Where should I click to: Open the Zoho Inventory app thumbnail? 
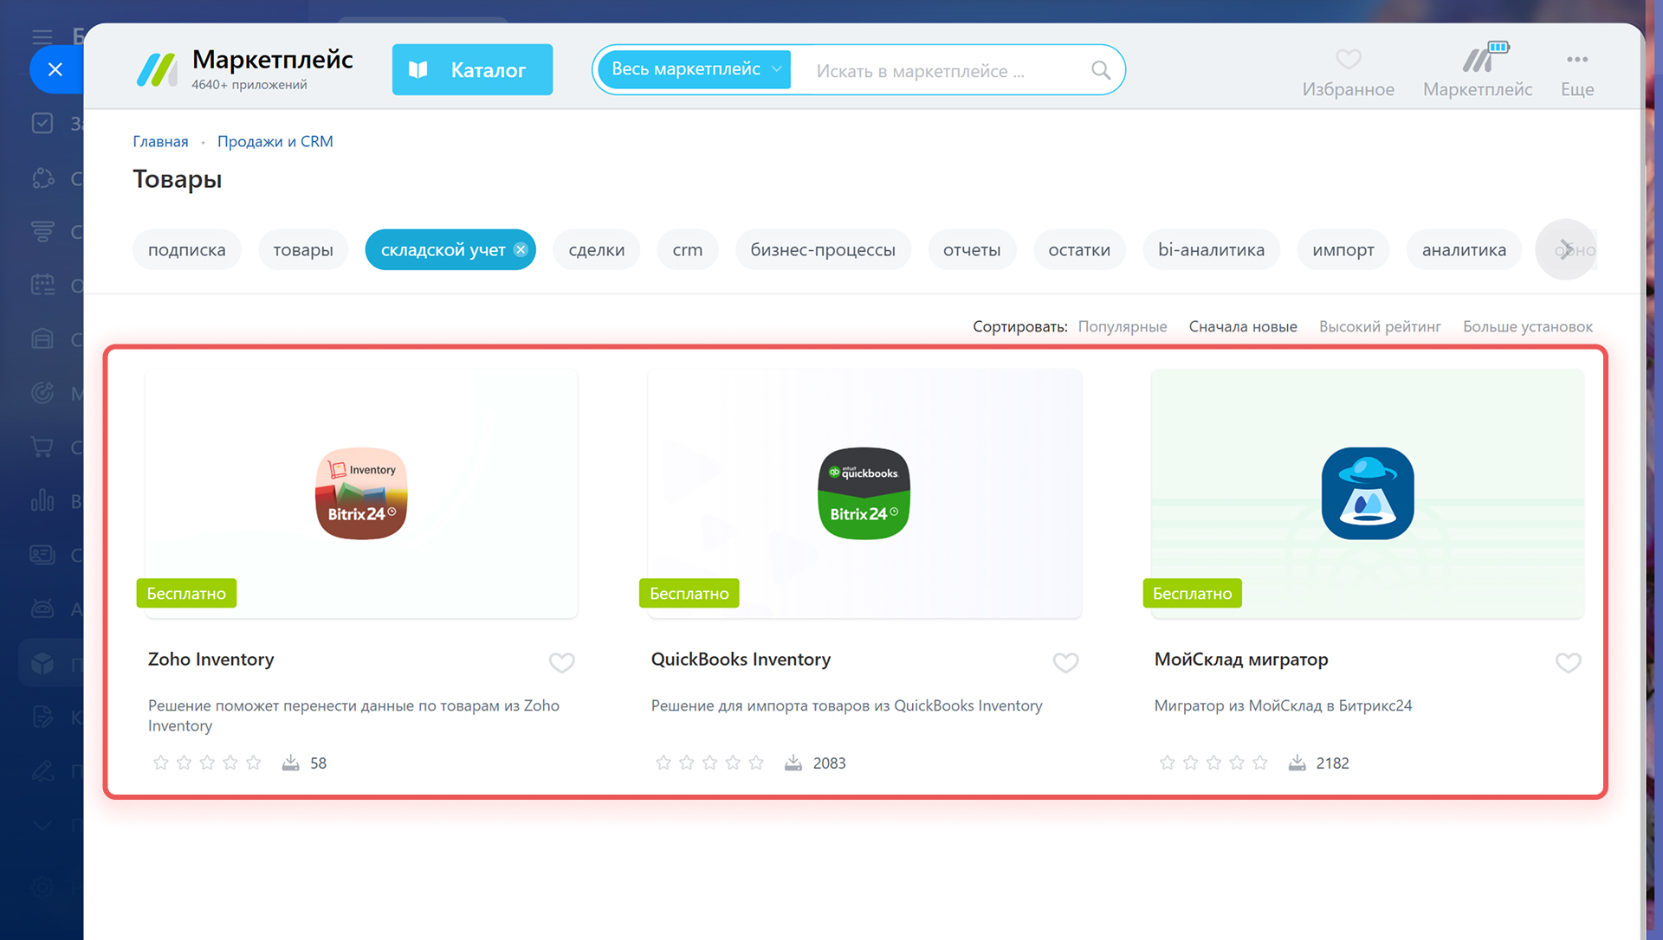(361, 493)
